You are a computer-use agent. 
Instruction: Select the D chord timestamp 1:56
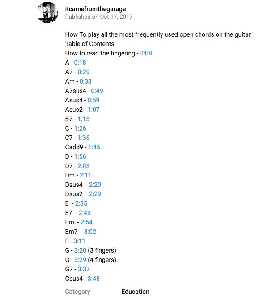click(x=80, y=156)
